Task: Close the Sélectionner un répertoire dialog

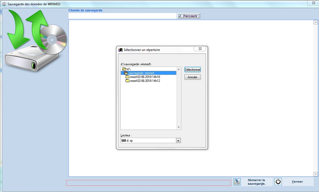Action: pos(200,49)
